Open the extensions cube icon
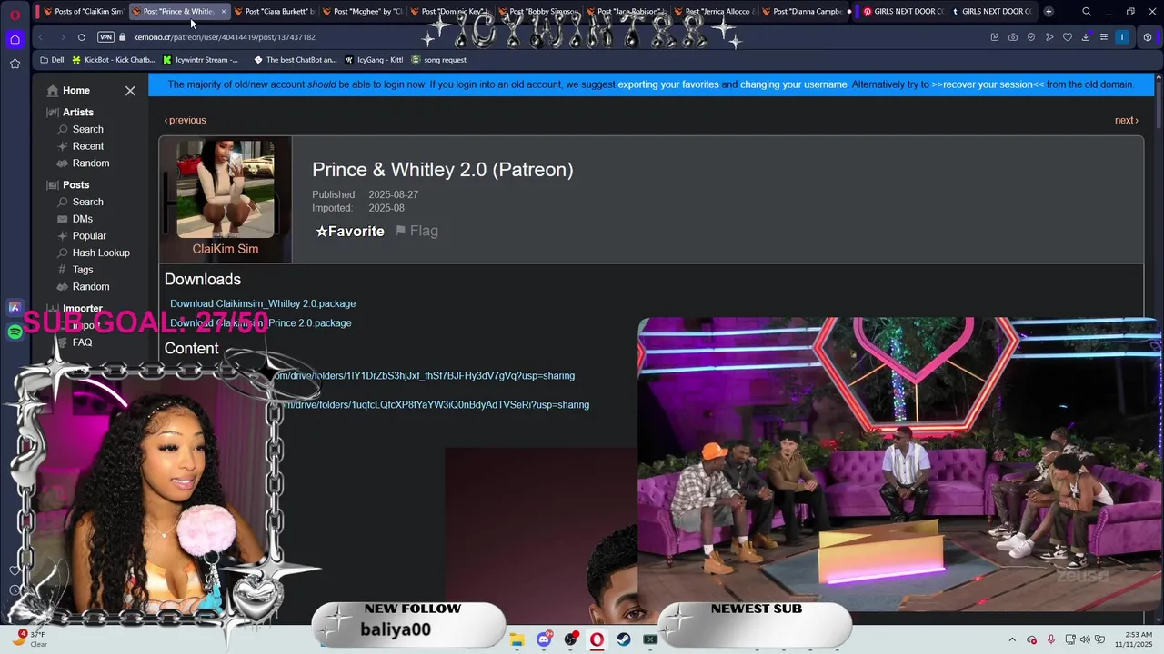The image size is (1164, 654). 1148,37
